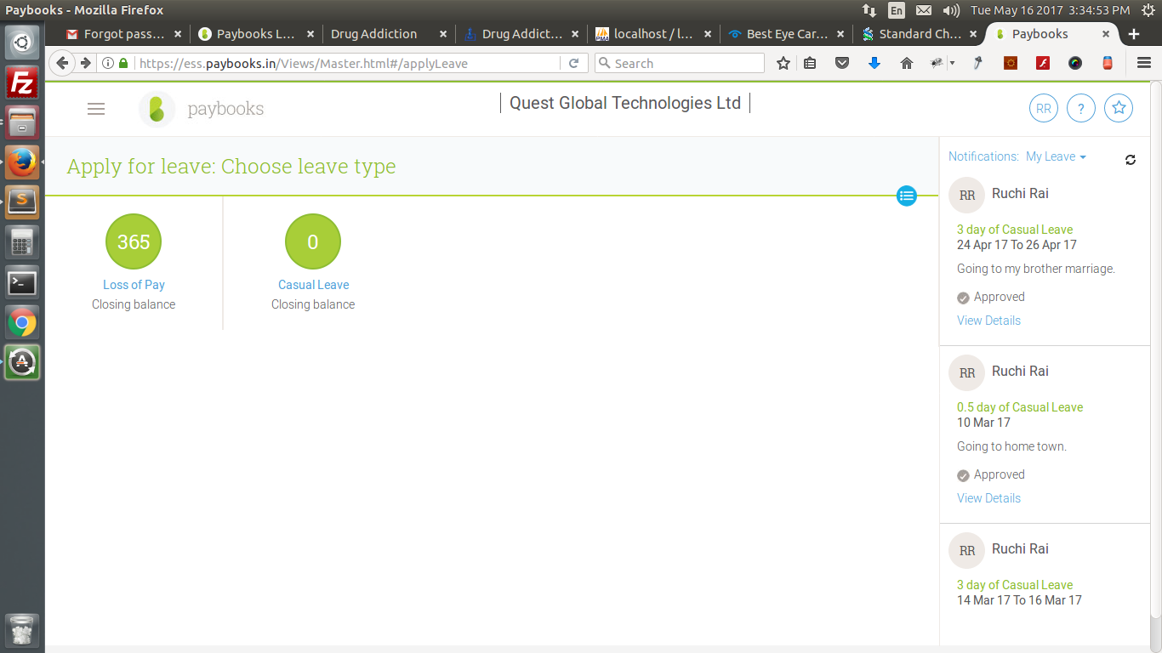Screen dimensions: 1162x653
Task: Click the 365 balance circle
Action: tap(134, 241)
